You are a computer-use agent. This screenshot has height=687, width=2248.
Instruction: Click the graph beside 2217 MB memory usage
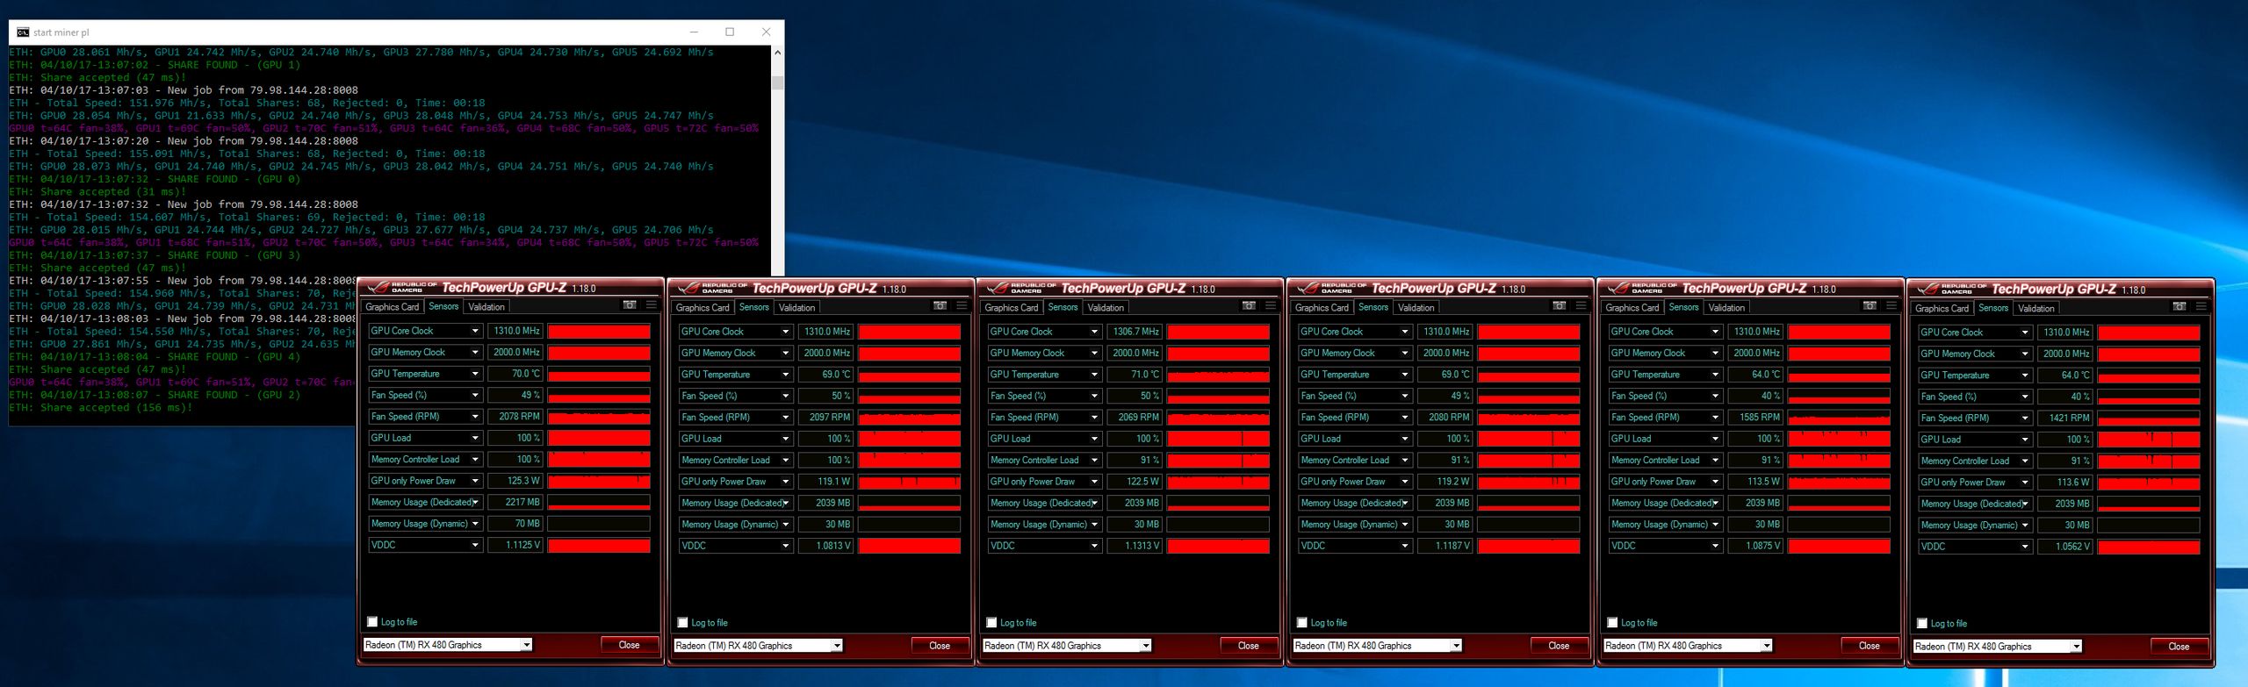pyautogui.click(x=599, y=503)
